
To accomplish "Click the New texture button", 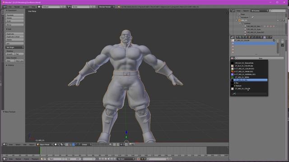I will [260, 58].
